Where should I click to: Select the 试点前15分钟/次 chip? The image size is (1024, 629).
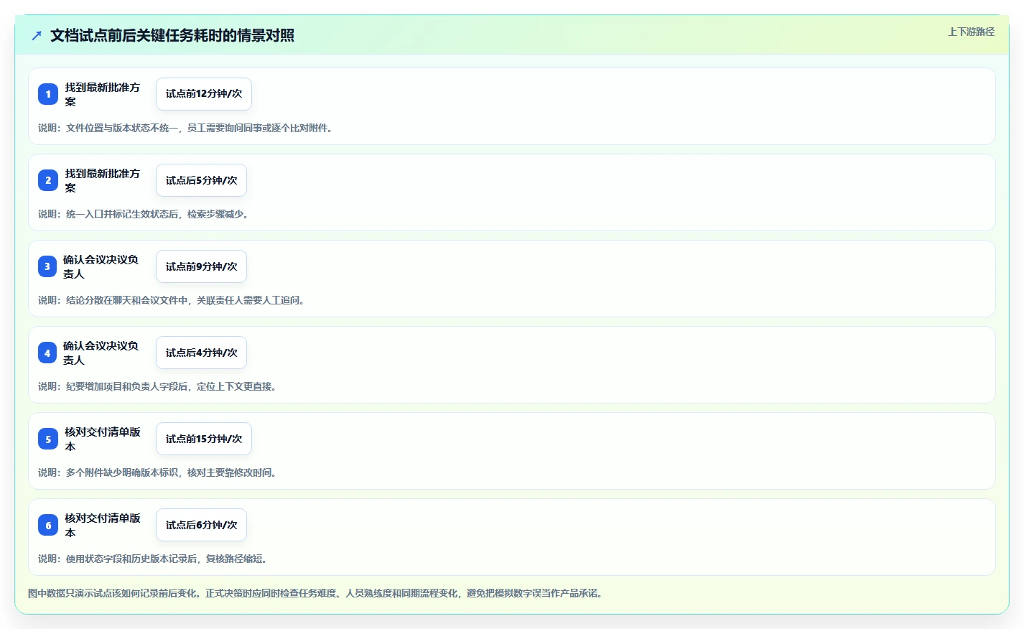click(204, 439)
